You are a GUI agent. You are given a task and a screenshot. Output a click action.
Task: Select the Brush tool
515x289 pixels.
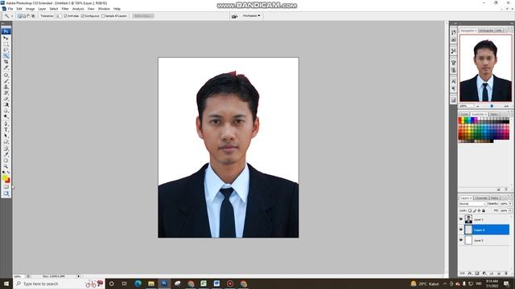pos(6,81)
